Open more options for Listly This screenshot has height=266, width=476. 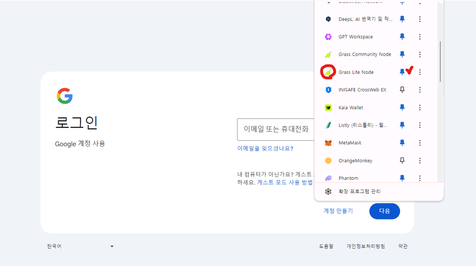pos(420,125)
